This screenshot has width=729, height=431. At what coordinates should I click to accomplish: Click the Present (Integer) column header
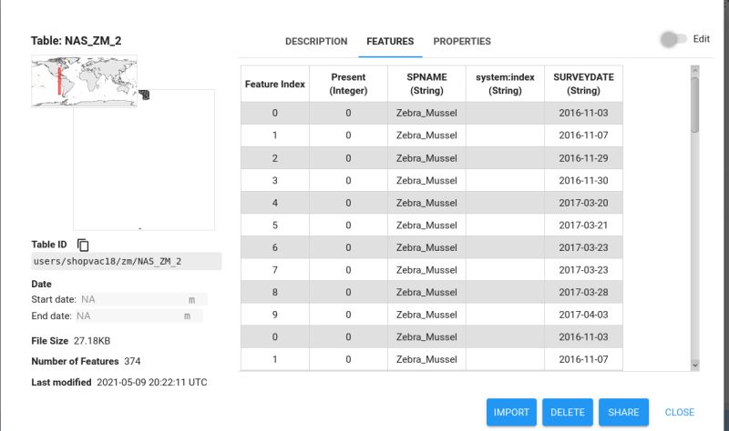[x=348, y=84]
